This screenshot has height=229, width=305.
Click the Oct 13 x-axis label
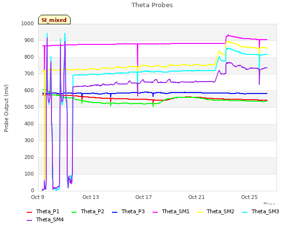(x=91, y=197)
